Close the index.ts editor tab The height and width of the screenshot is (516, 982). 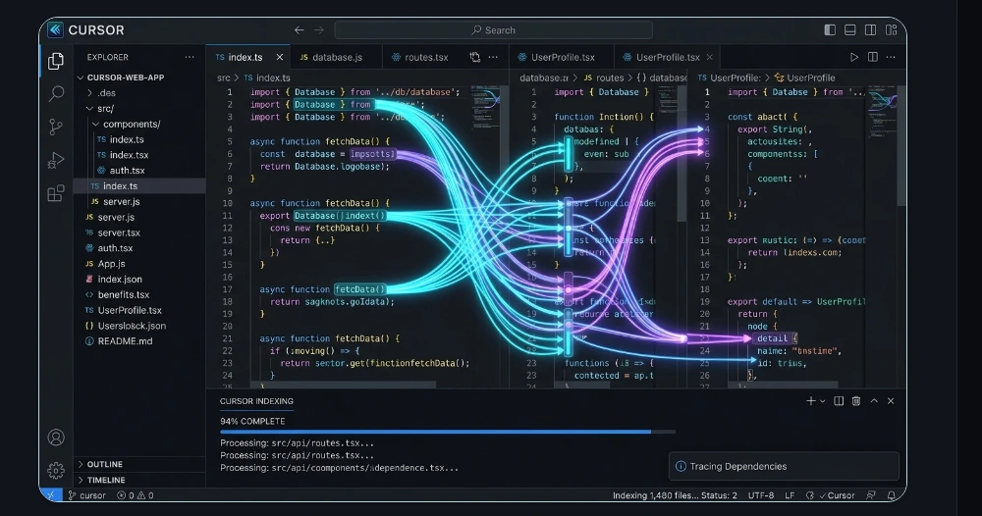point(279,57)
